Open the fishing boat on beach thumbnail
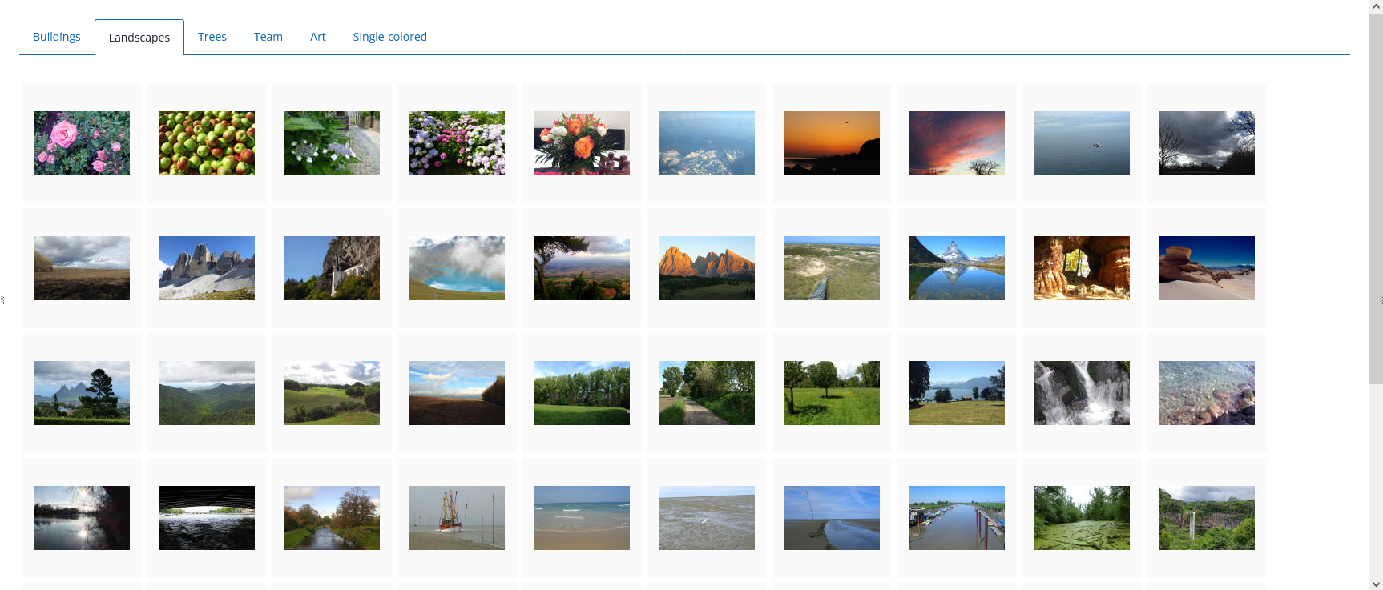Screen dimensions: 1383x590 (x=457, y=518)
